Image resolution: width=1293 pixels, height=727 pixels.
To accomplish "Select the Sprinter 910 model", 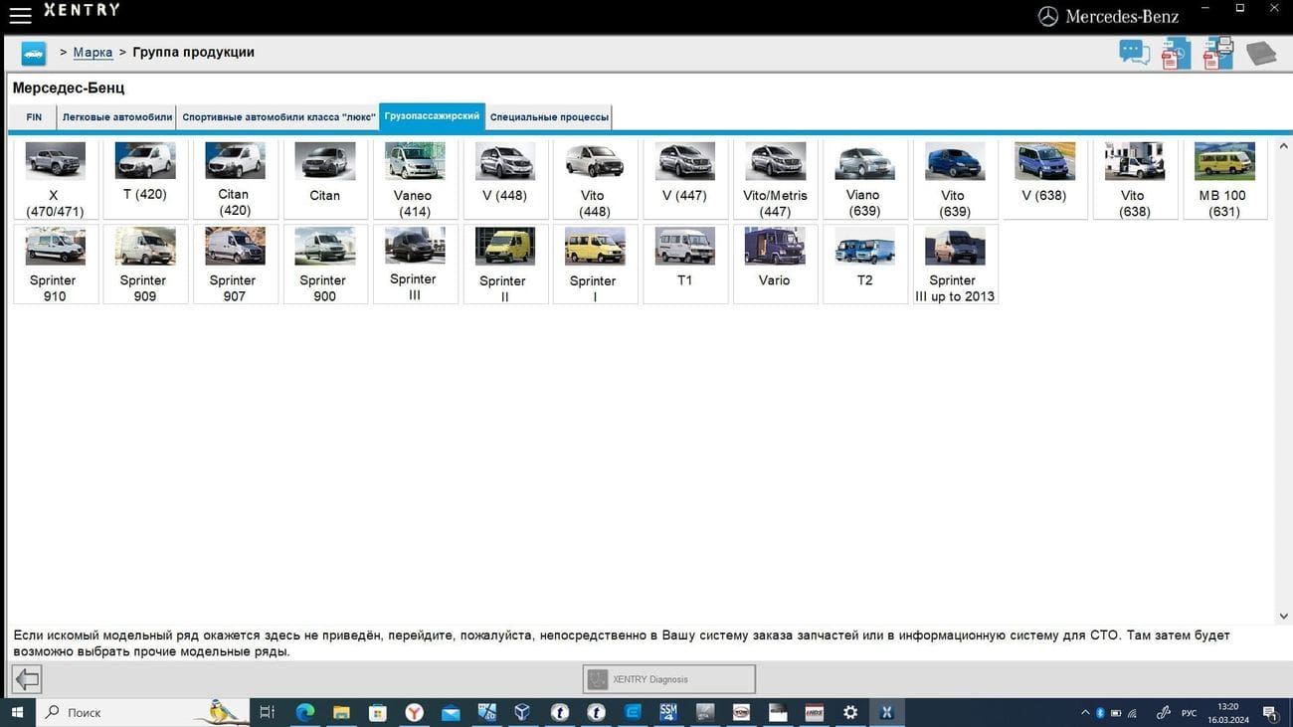I will [56, 264].
